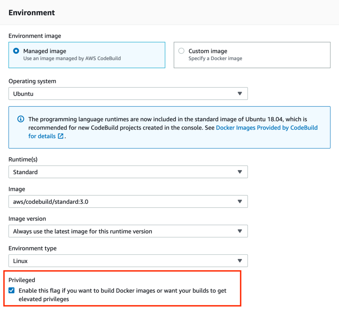Click the 'Privileged' label
339x310 pixels.
22,280
